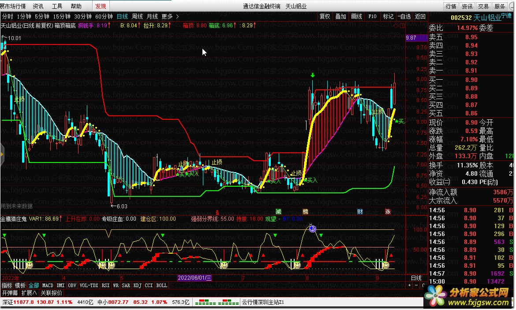Click the 资讯 button at the top right
Screen dimensions: 516x310
pos(467,6)
